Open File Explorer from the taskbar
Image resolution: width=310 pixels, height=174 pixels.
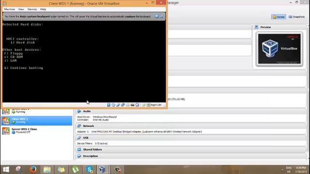[x=47, y=170]
